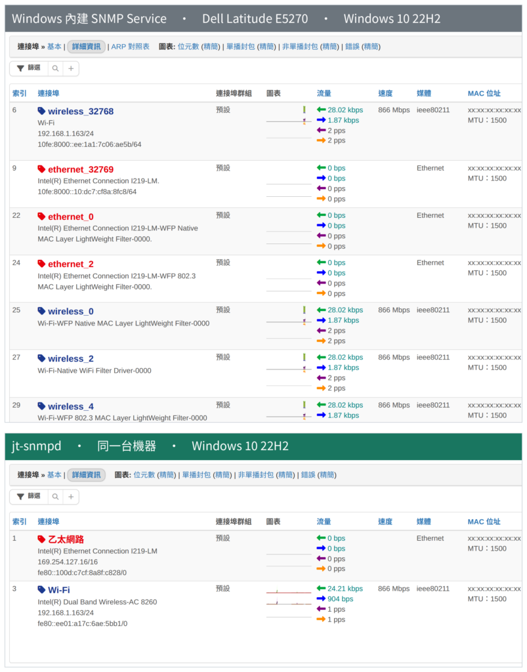Select 詳細資訊 tab in jt-snmpd panel
Viewport: 527px width, 672px height.
click(x=86, y=475)
